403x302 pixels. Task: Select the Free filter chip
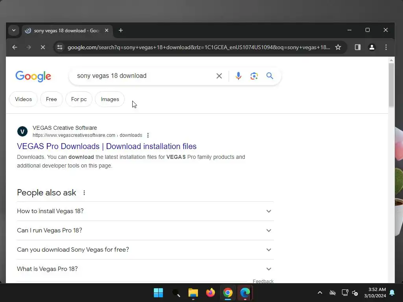tap(52, 99)
